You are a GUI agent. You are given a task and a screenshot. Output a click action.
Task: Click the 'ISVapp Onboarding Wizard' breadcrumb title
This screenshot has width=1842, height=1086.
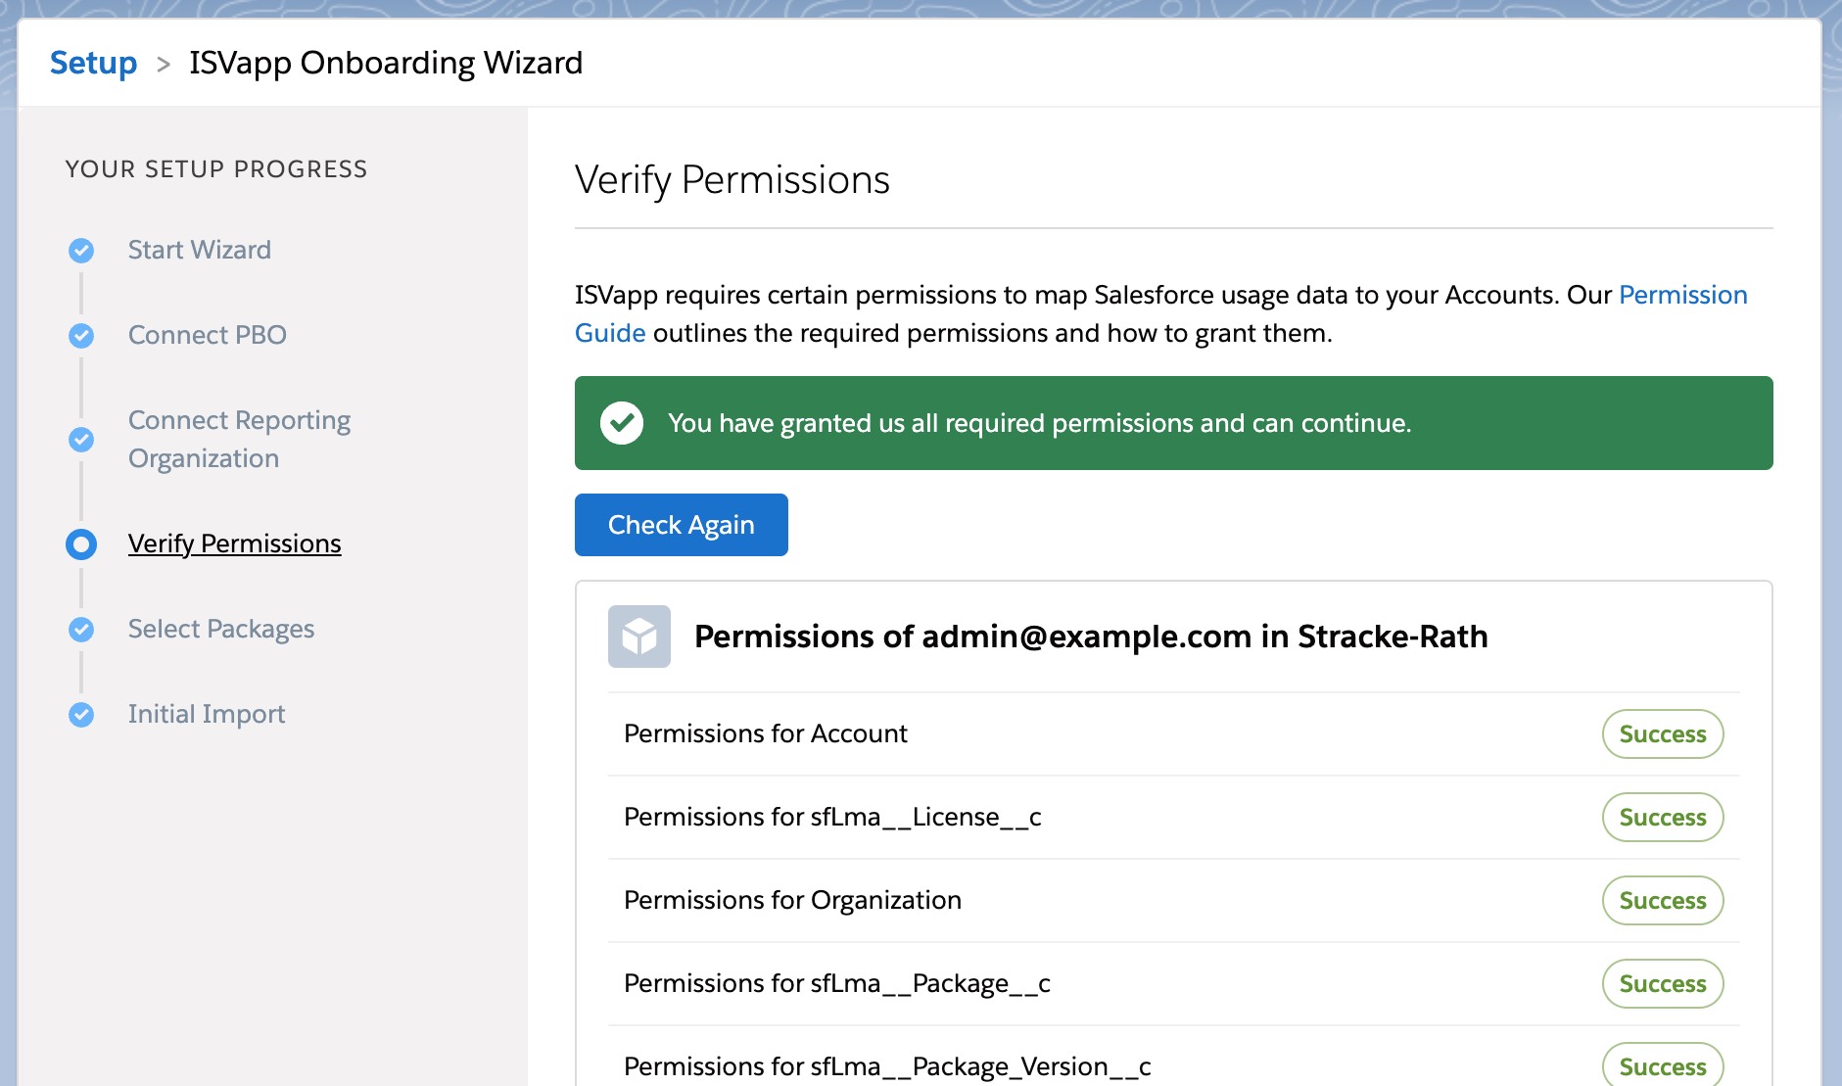[386, 63]
